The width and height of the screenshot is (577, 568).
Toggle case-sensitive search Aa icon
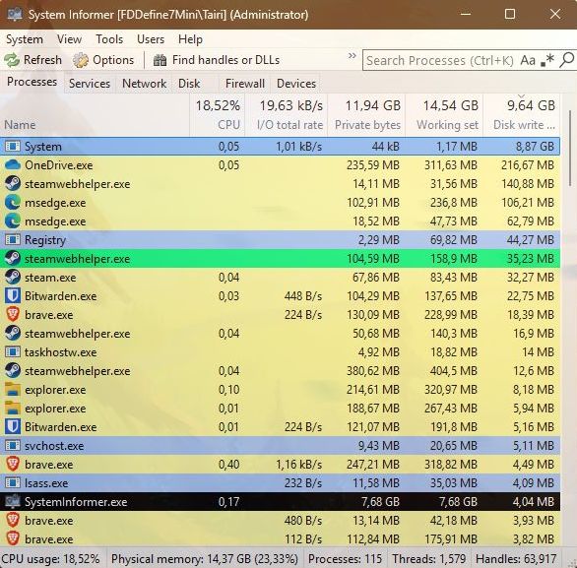pos(528,60)
